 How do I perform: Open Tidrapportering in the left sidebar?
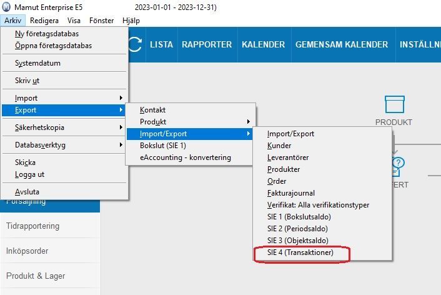pyautogui.click(x=50, y=226)
